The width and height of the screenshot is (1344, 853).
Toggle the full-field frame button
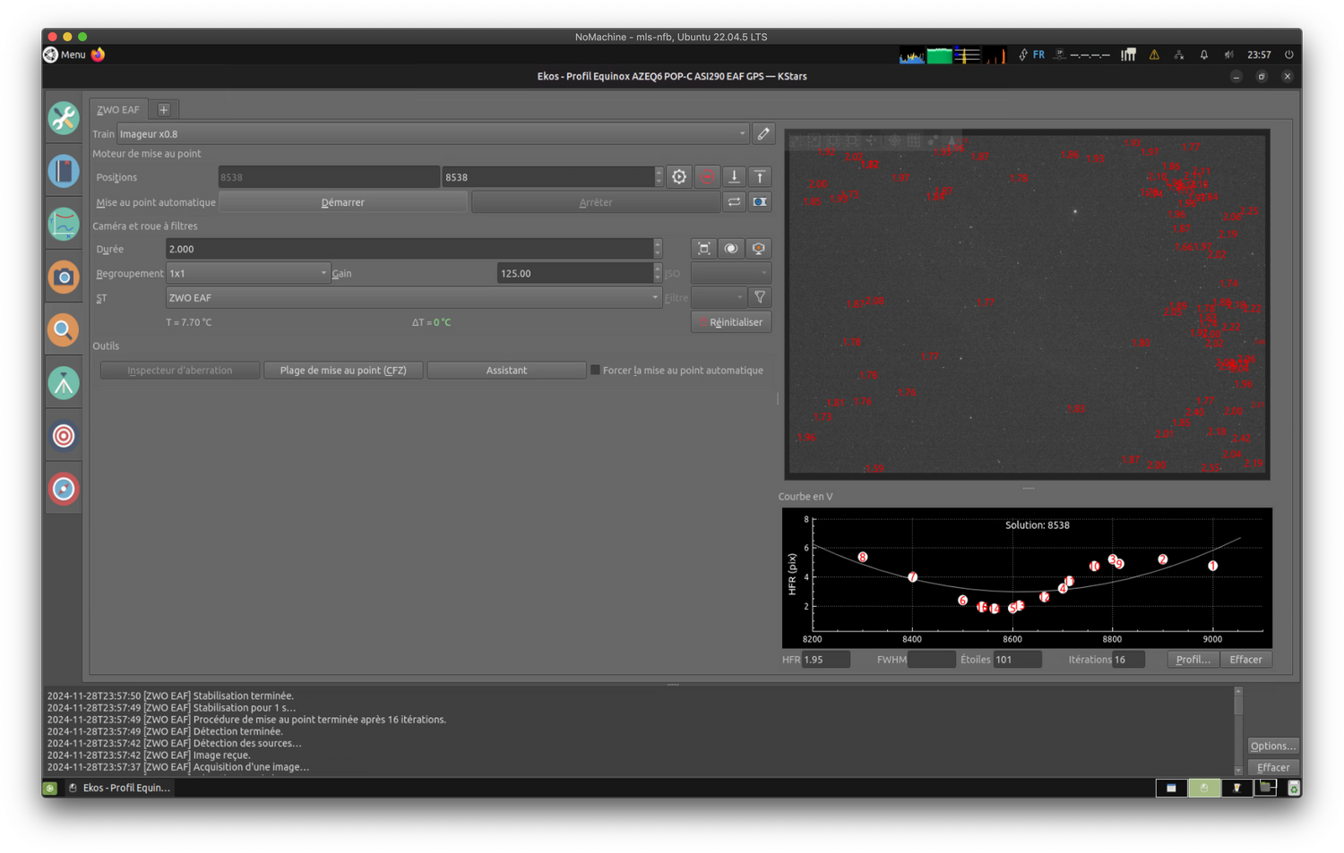pyautogui.click(x=704, y=249)
